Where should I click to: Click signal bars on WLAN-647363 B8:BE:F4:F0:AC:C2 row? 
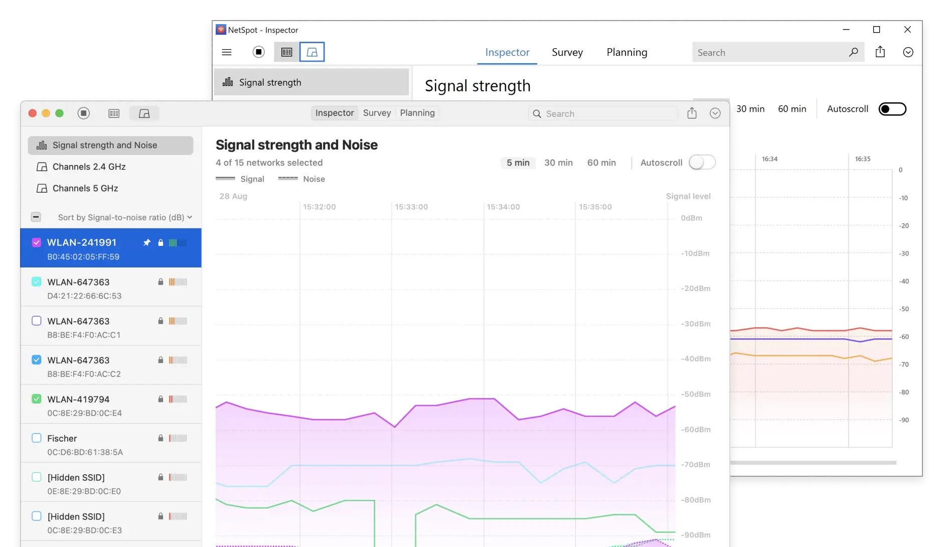(178, 360)
